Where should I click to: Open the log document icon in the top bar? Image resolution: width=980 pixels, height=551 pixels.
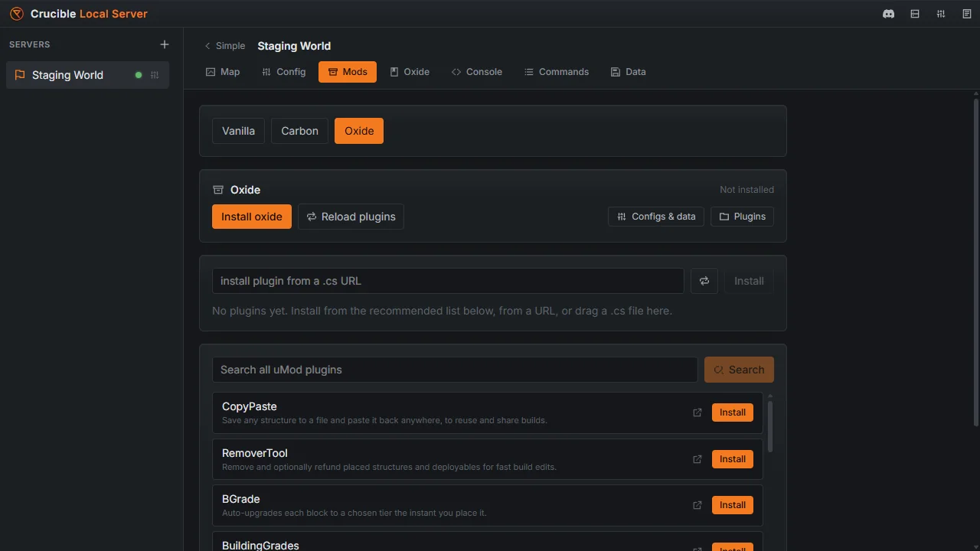pyautogui.click(x=966, y=14)
